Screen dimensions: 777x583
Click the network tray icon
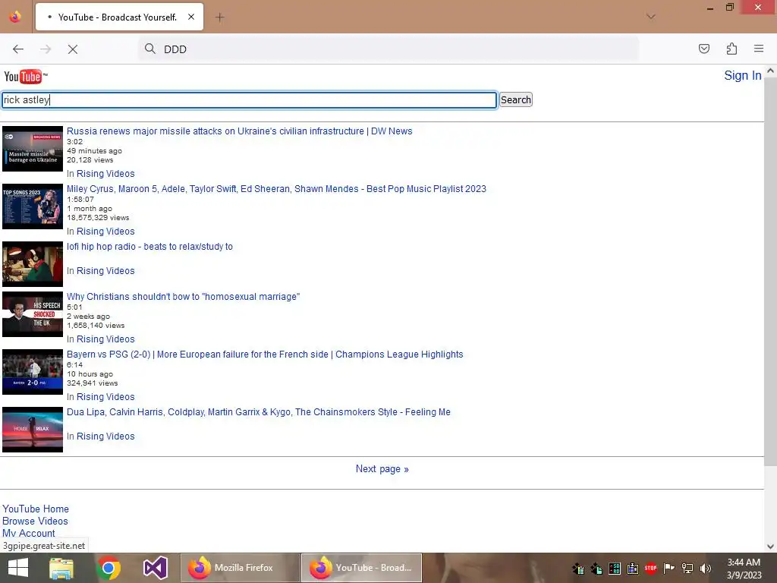tap(687, 568)
